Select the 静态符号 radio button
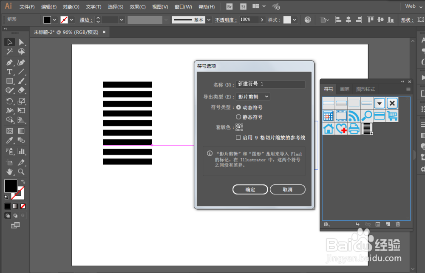The width and height of the screenshot is (425, 273). click(238, 117)
